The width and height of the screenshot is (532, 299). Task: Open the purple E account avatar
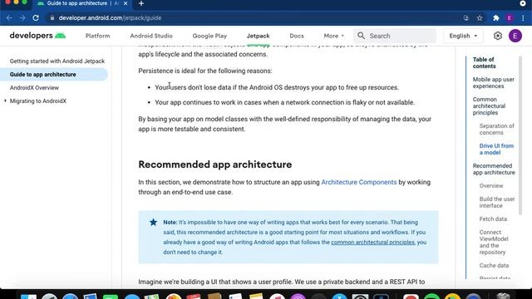pyautogui.click(x=515, y=36)
